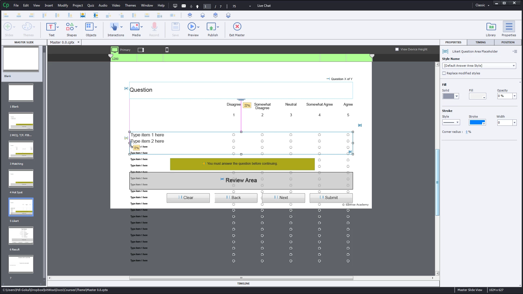
Task: Select the 3 Matching master slide thumbnail
Action: [x=21, y=150]
